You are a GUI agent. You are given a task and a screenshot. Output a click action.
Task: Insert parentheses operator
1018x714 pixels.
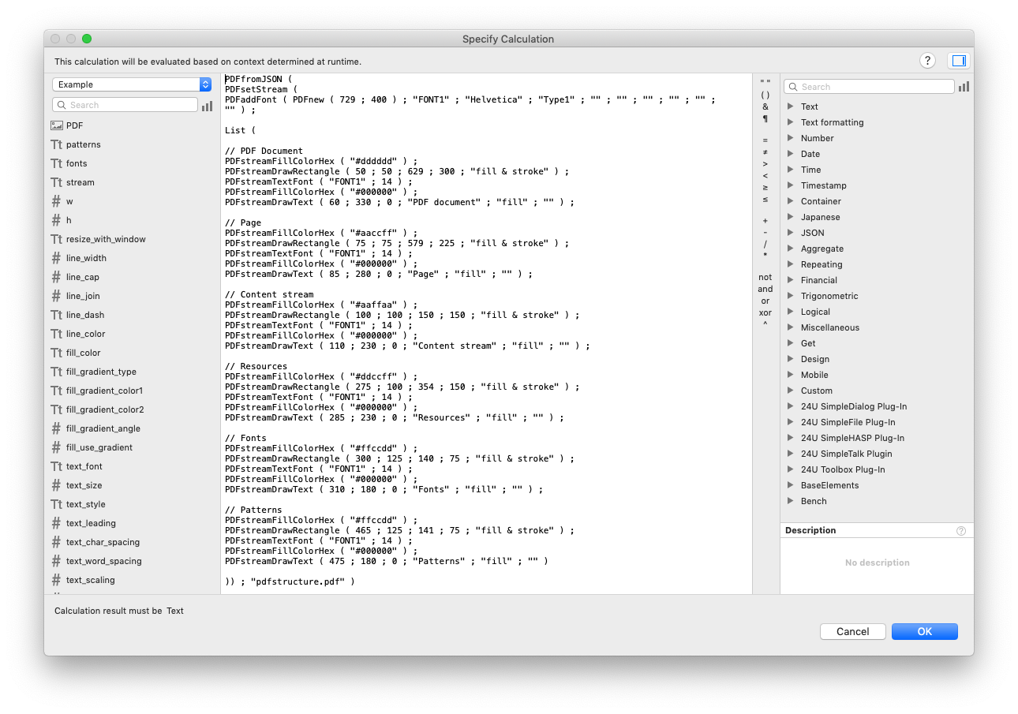pos(765,95)
